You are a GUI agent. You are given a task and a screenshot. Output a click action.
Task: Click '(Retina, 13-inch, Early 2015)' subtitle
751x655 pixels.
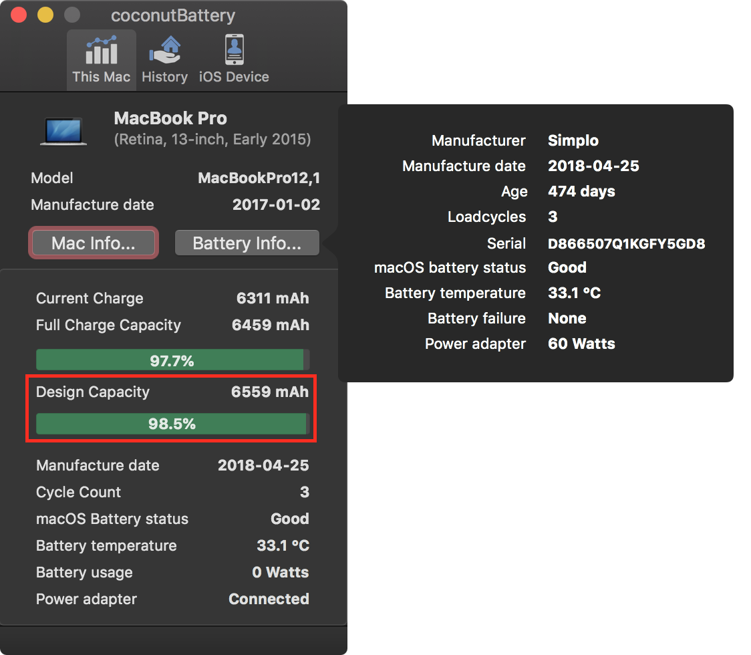pyautogui.click(x=212, y=140)
